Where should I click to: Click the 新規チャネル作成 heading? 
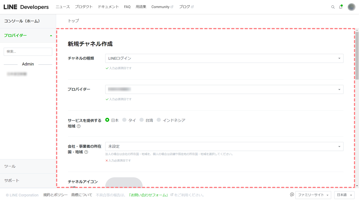pyautogui.click(x=90, y=44)
